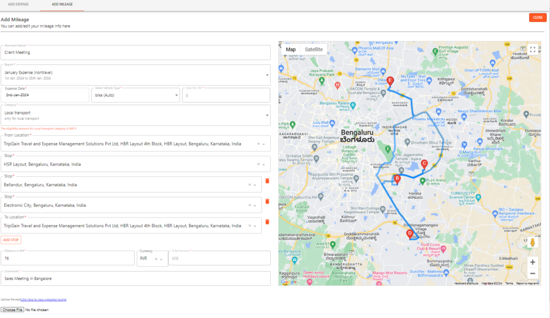Click trash icon beside To Location
The height and width of the screenshot is (318, 550).
tap(267, 222)
